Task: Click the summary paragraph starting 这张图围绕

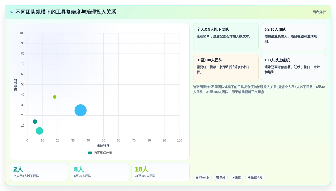Action: pyautogui.click(x=259, y=89)
